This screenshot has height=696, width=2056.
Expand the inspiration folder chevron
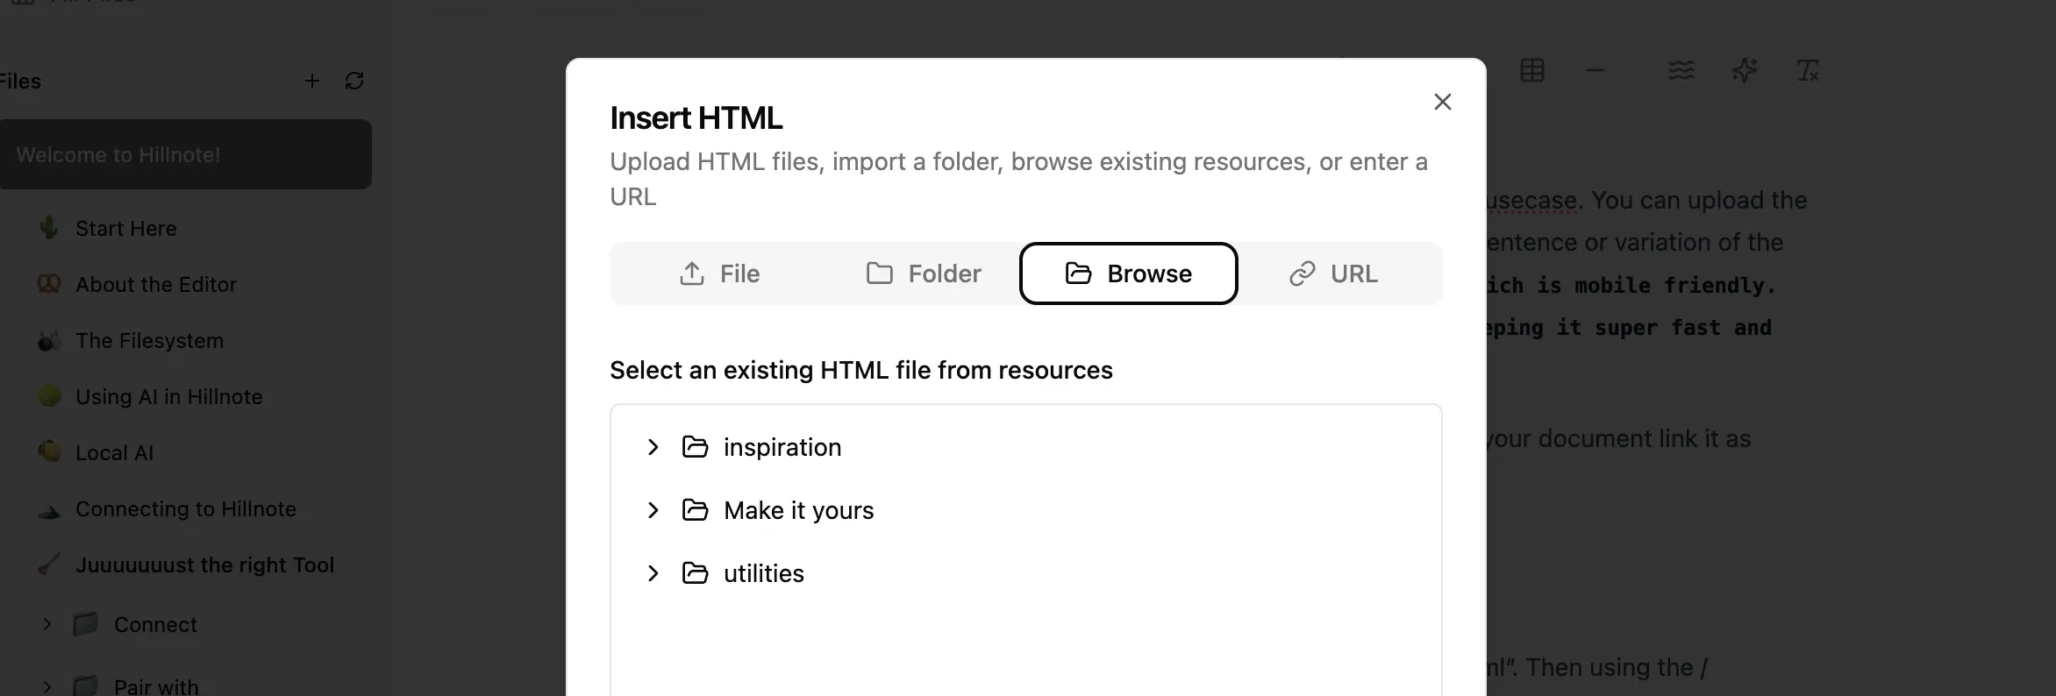click(x=653, y=448)
